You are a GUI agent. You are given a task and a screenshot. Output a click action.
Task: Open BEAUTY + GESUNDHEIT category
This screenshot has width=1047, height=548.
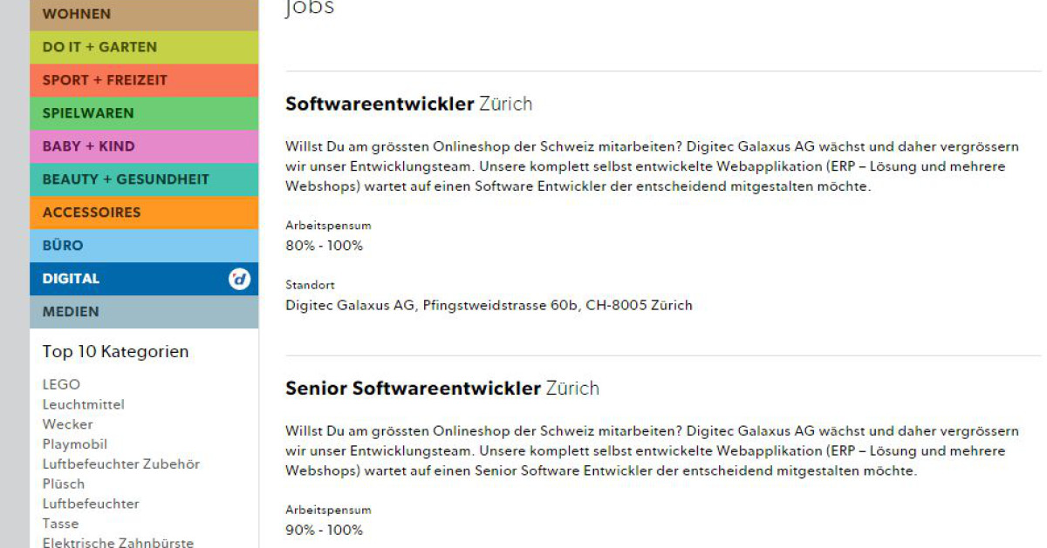click(x=126, y=179)
